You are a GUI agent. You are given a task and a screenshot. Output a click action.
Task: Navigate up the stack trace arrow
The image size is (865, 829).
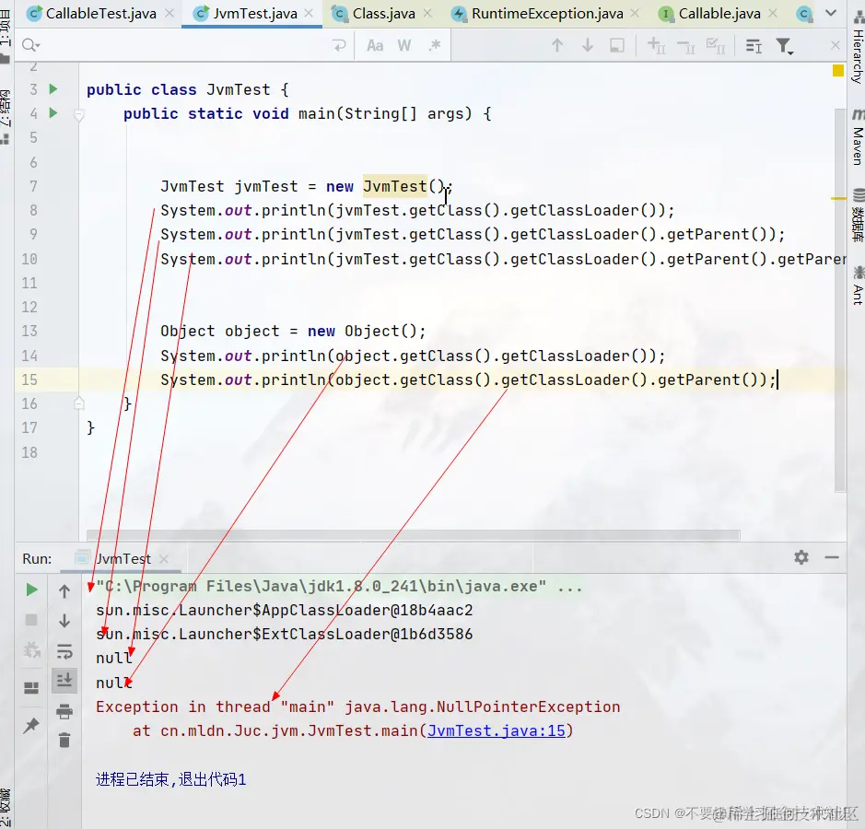click(64, 591)
